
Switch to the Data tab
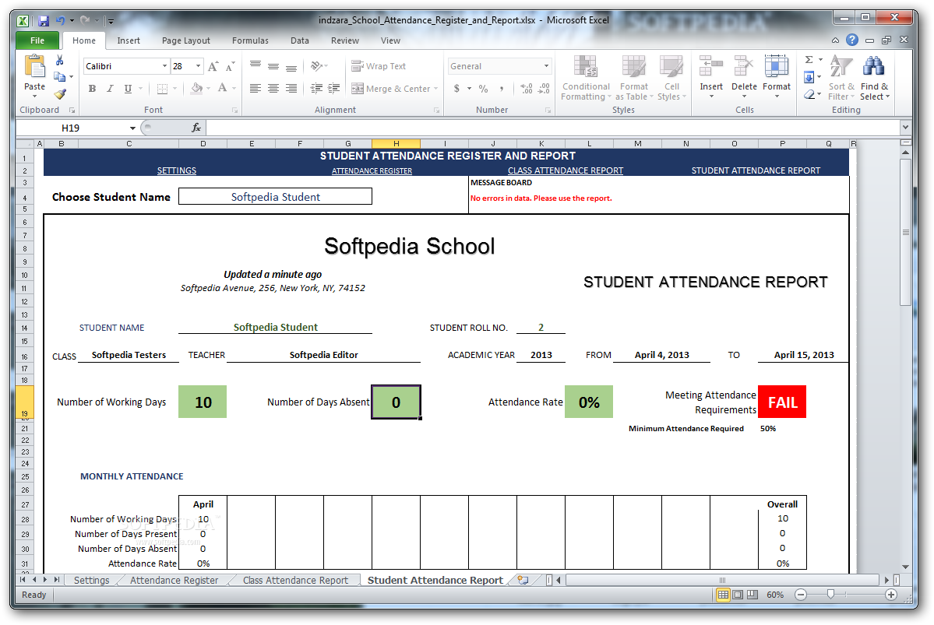[300, 40]
